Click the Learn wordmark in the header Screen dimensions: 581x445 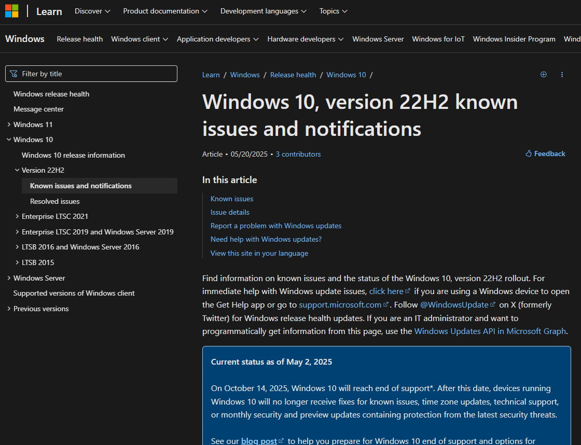pyautogui.click(x=49, y=11)
